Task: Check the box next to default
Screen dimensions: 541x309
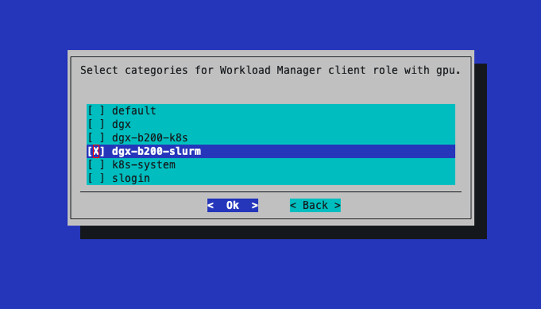Action: tap(96, 111)
